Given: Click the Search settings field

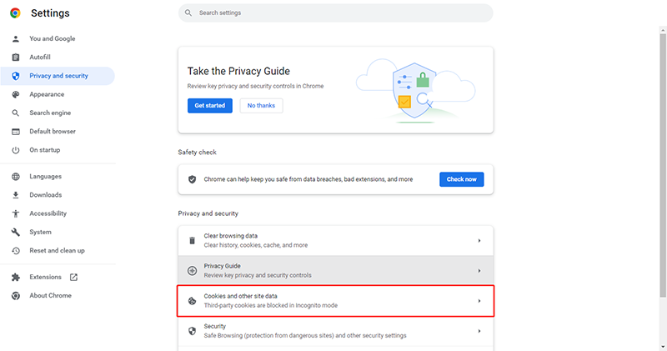Looking at the screenshot, I should tap(336, 13).
